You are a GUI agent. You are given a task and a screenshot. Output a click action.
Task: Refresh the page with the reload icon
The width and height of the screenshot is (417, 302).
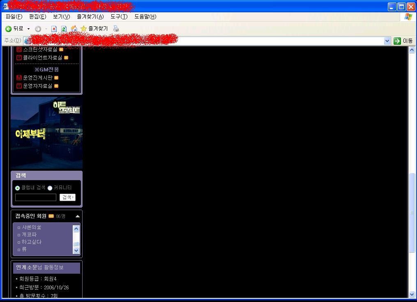pos(64,29)
